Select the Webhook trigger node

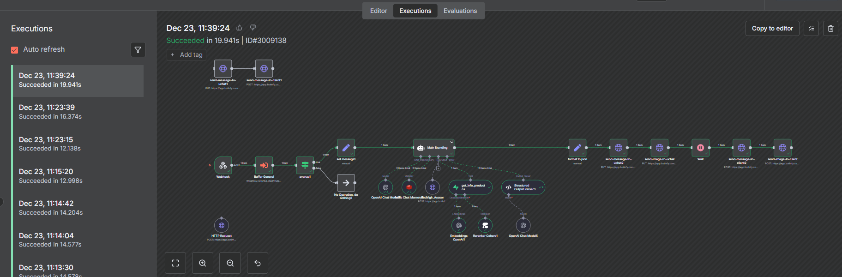[x=223, y=165]
